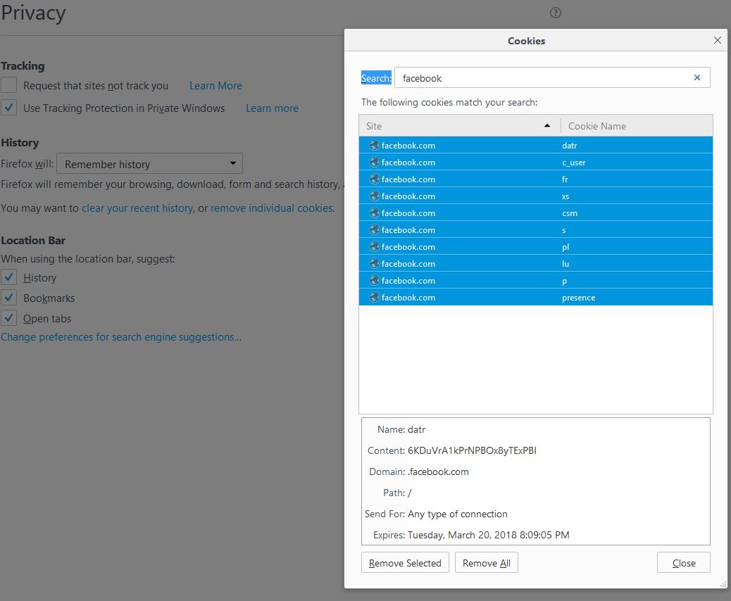The image size is (731, 601).
Task: Click the globe icon in the c_user row
Action: click(x=374, y=162)
